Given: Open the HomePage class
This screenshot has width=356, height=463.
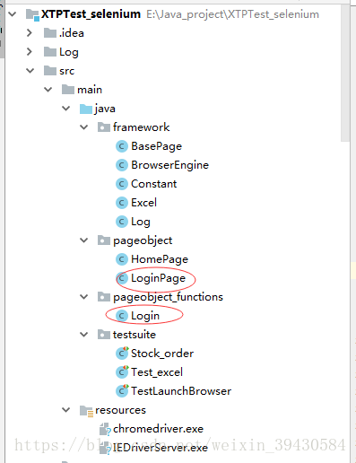Looking at the screenshot, I should tap(160, 259).
